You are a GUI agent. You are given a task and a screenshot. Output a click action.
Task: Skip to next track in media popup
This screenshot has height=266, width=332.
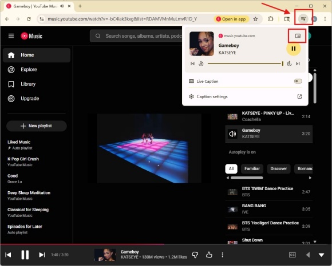[x=298, y=63]
